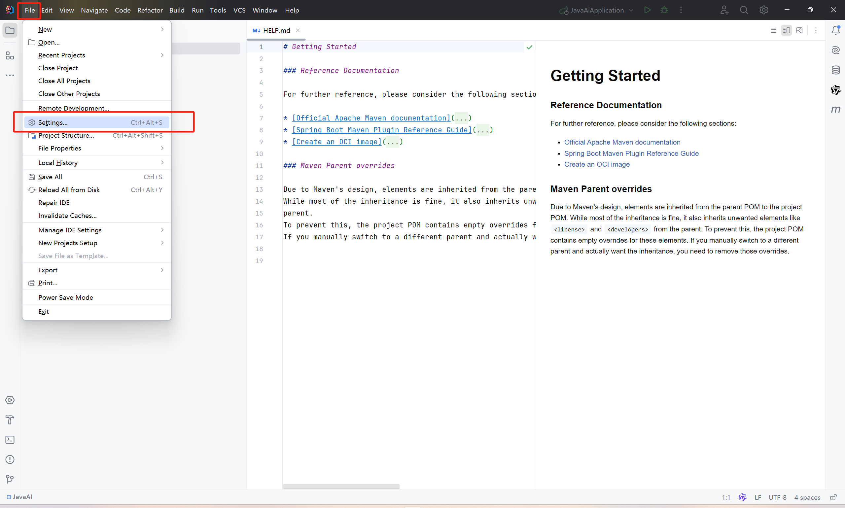Open the Navigate menu
Screen dimensions: 845x508
coord(94,10)
